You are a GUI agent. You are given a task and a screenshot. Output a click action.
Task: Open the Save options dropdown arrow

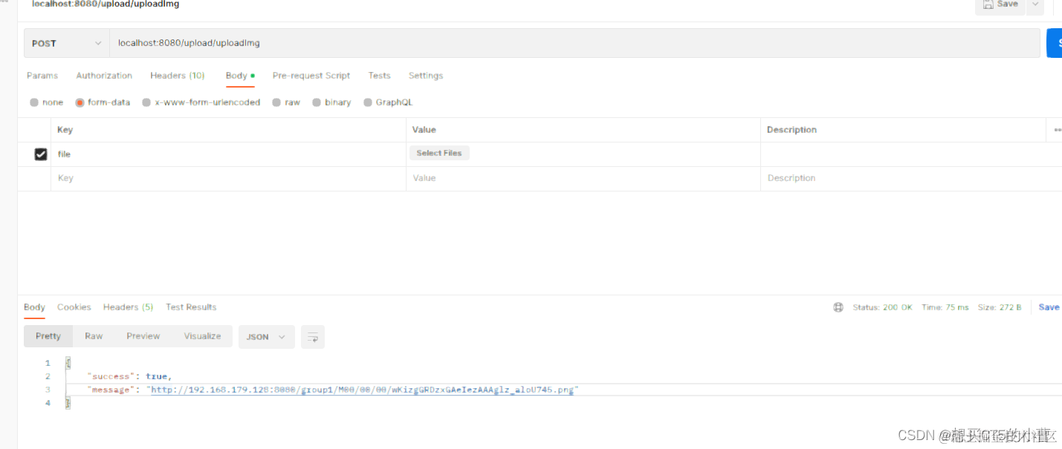[x=1035, y=5]
